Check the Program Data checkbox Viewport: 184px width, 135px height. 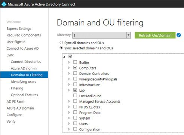click(x=75, y=112)
